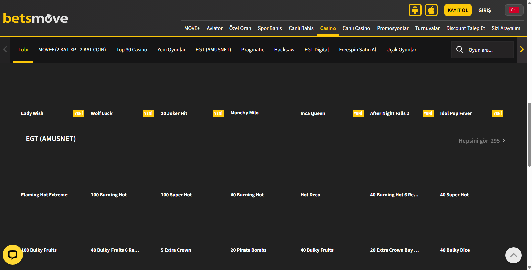
Task: Open 20 Pirate Bombs game
Action: tap(249, 250)
